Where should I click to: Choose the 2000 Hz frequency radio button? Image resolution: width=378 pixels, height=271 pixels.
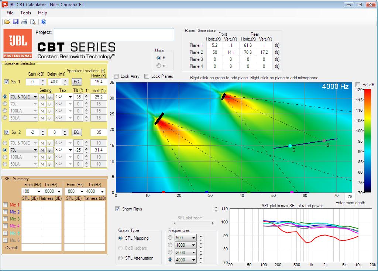tap(170, 252)
